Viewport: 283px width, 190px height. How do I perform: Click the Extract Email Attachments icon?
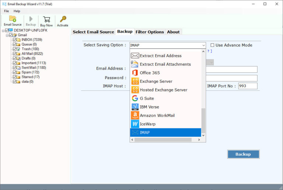click(135, 64)
